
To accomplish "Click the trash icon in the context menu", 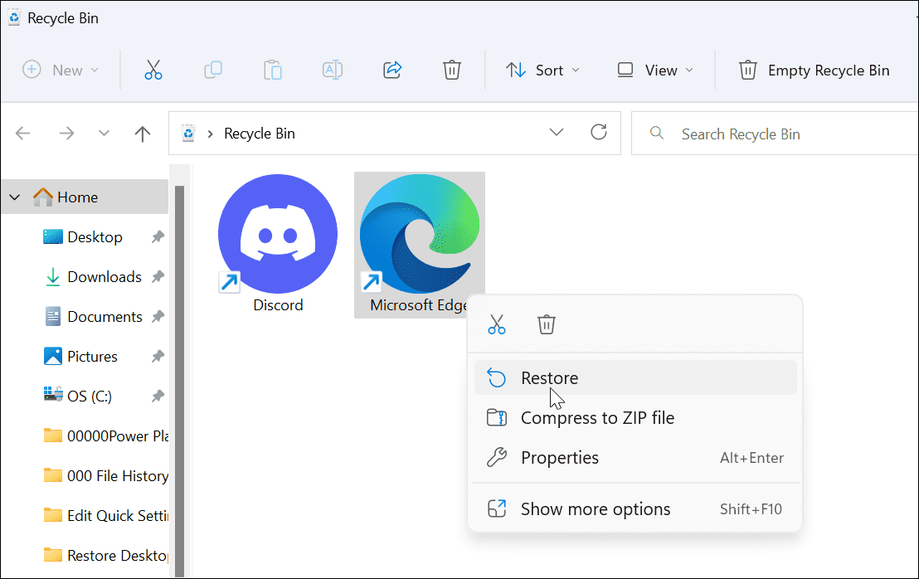I will (x=546, y=324).
